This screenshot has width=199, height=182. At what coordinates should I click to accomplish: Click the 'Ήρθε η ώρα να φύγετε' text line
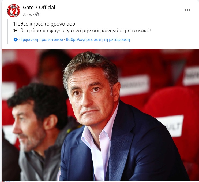[x=82, y=31]
